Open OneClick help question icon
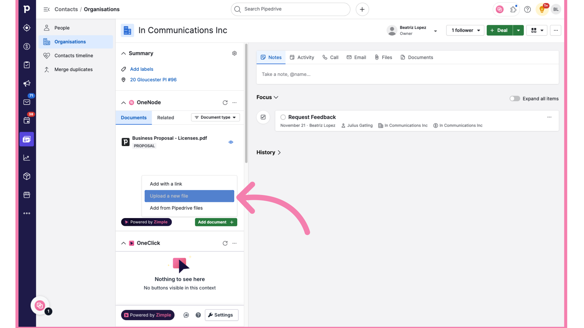Viewport: 584px width, 328px height. 198,315
